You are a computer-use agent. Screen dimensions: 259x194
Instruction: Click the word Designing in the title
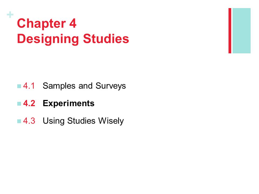[48, 39]
